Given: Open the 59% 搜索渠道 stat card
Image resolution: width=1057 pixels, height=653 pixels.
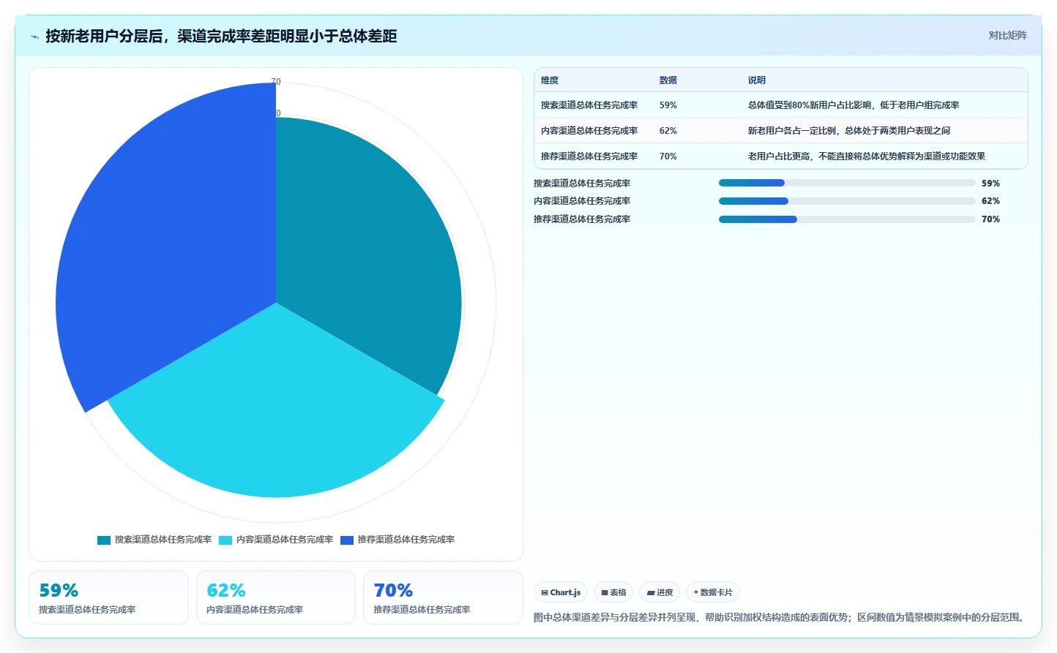Looking at the screenshot, I should pyautogui.click(x=108, y=597).
